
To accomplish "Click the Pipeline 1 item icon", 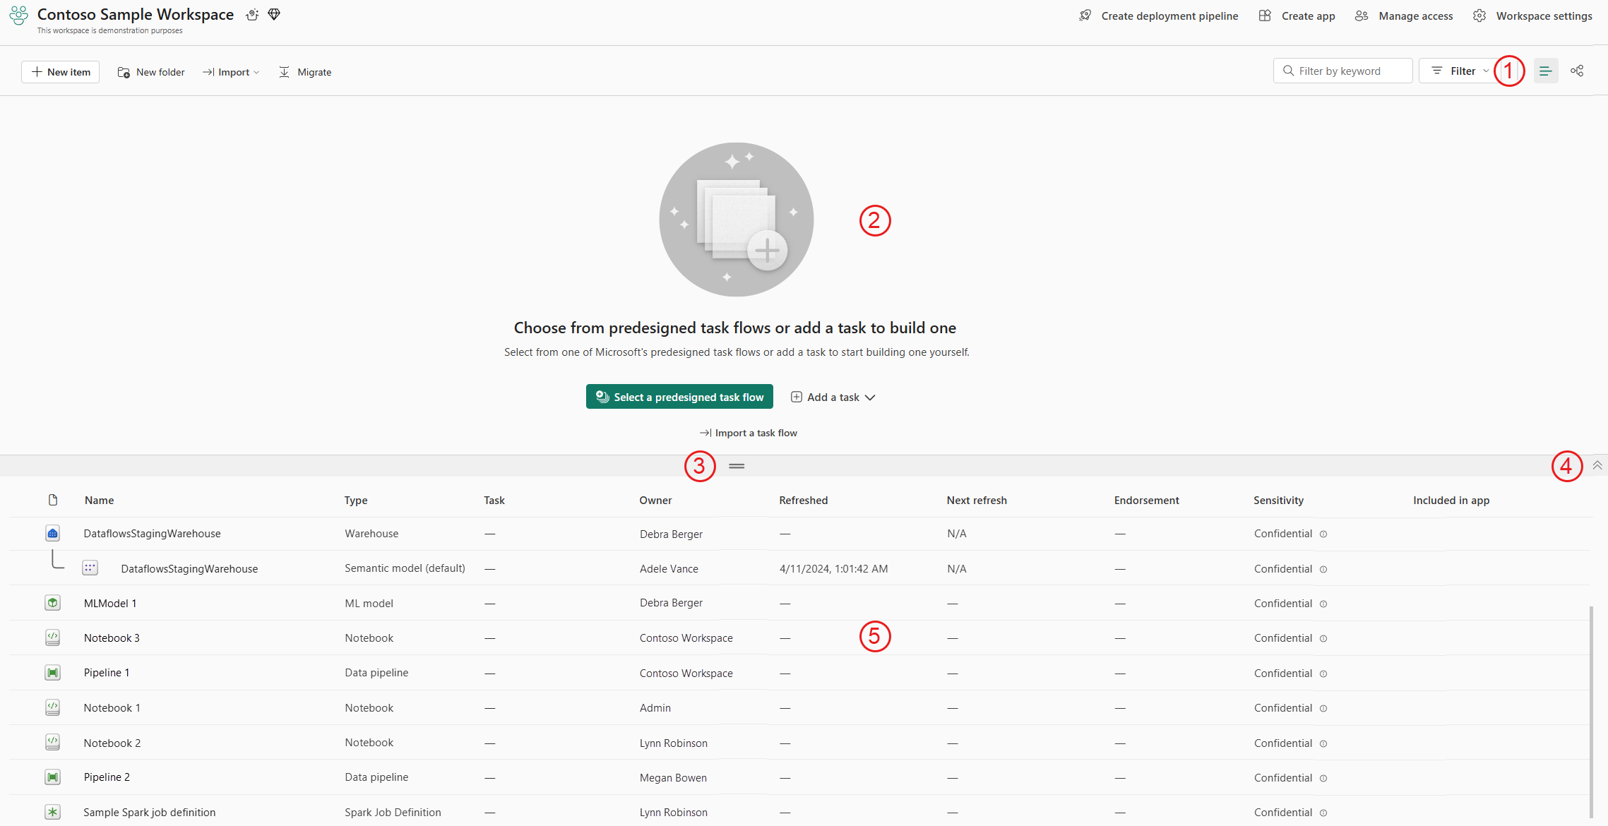I will [53, 673].
